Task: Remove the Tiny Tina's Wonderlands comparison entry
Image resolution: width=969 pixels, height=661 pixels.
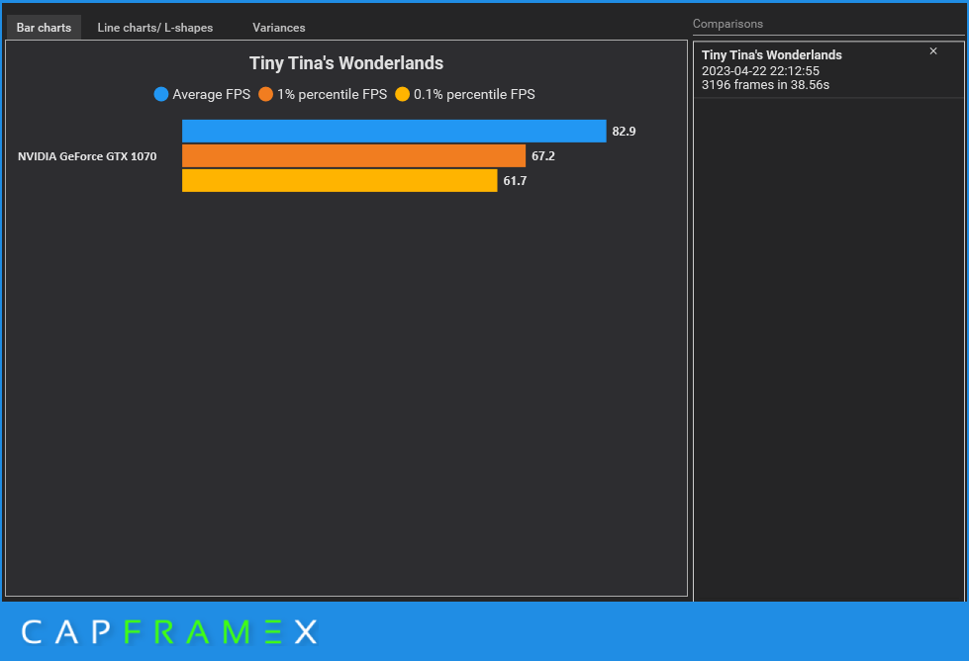Action: pyautogui.click(x=933, y=51)
